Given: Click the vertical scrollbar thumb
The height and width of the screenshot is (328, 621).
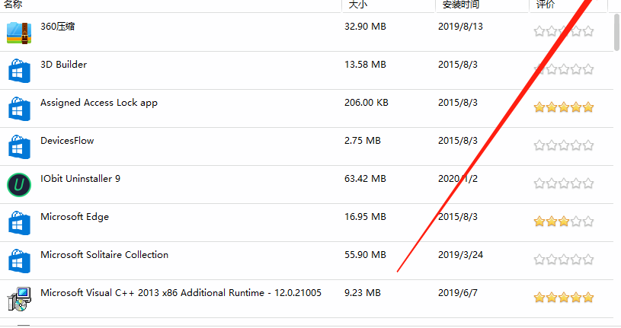Looking at the screenshot, I should tap(617, 33).
